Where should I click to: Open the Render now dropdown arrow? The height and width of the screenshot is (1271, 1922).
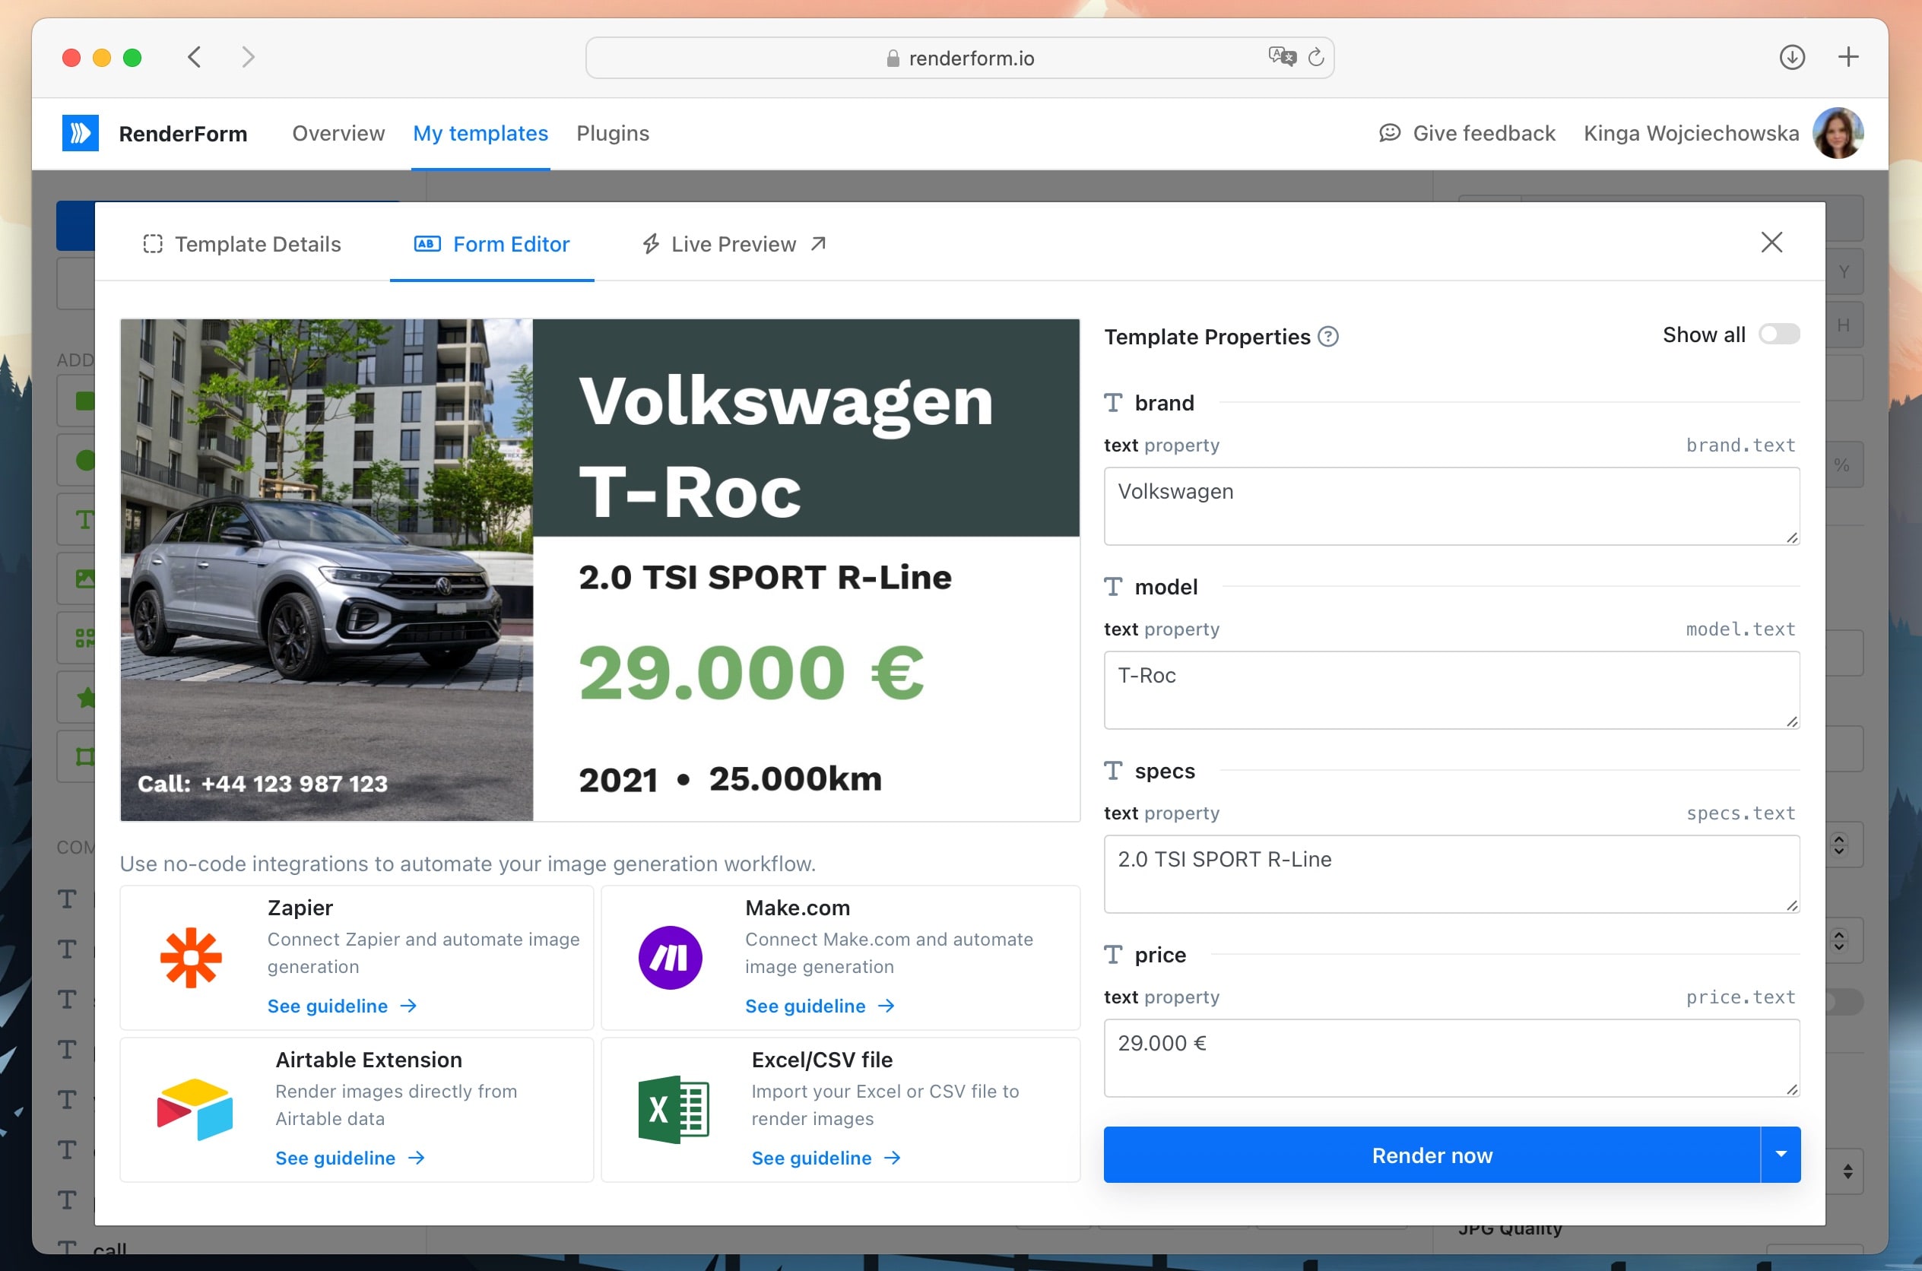coord(1781,1154)
